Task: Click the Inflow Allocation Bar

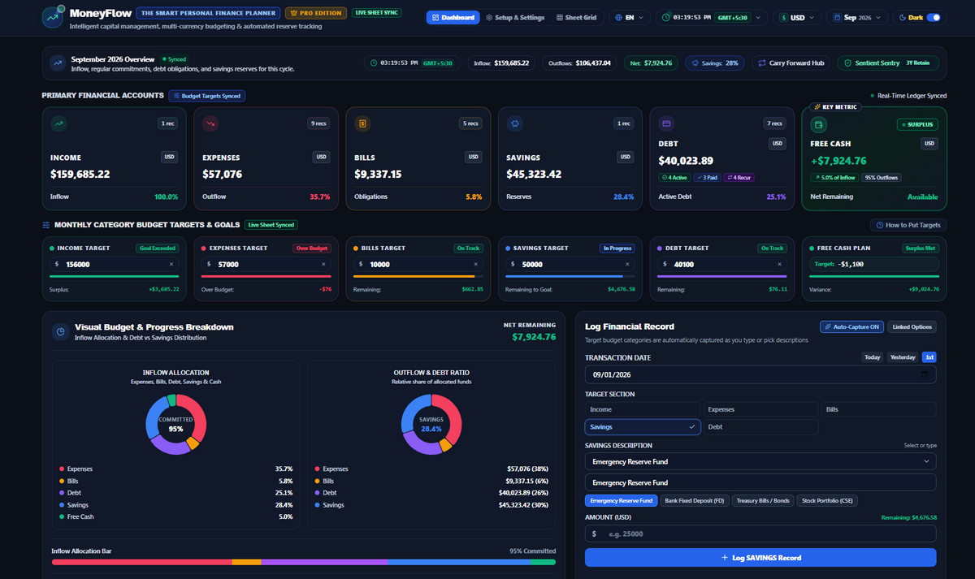Action: tap(304, 561)
